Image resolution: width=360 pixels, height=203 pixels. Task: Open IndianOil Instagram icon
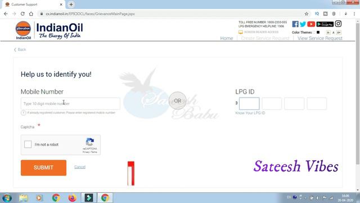(x=338, y=24)
